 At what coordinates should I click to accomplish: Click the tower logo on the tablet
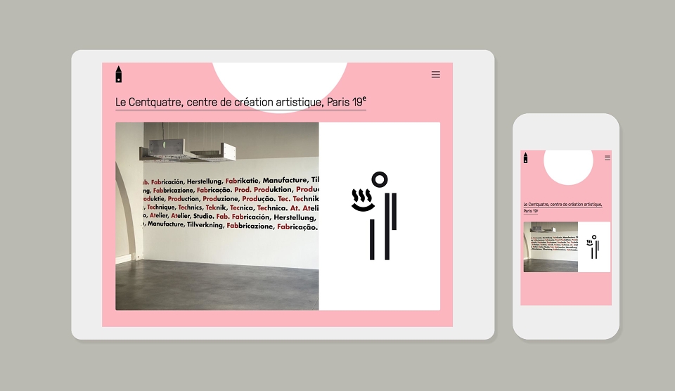coord(119,74)
